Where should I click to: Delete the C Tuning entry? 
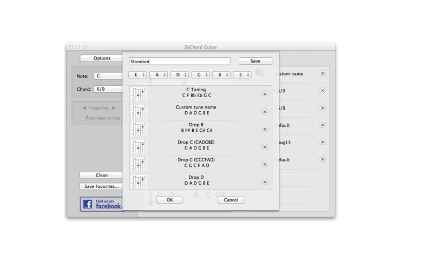265,94
